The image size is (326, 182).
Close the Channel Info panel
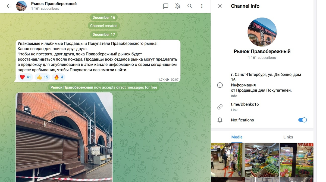click(x=220, y=6)
